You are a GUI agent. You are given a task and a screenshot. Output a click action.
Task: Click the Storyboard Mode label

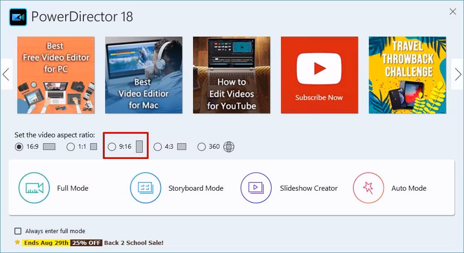coord(196,188)
